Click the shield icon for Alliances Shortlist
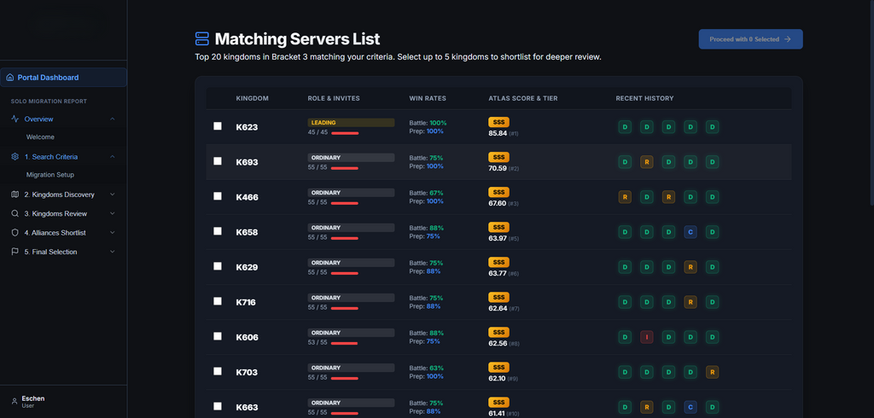Viewport: 874px width, 418px height. coord(15,232)
